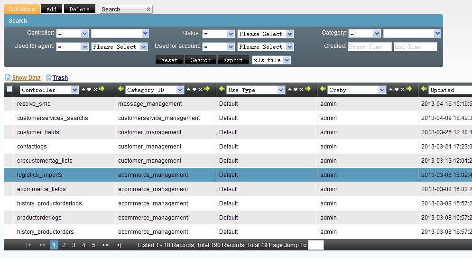Sort Controller column ascending with up arrow
This screenshot has height=258, width=472.
pos(83,89)
